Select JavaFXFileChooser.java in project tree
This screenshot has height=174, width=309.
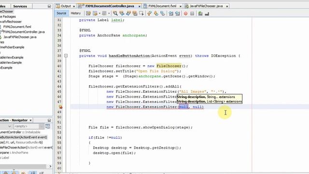click(x=20, y=37)
